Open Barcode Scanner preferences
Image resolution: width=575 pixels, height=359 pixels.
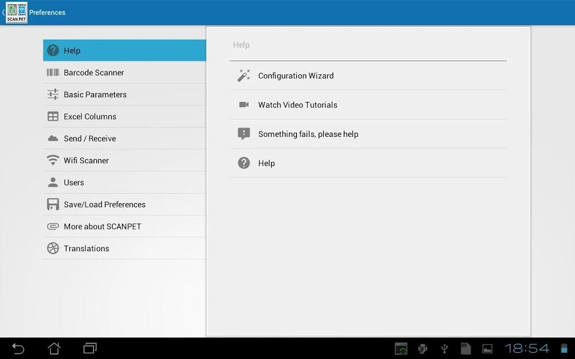124,72
